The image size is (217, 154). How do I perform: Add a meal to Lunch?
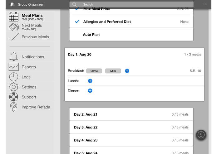pyautogui.click(x=90, y=81)
